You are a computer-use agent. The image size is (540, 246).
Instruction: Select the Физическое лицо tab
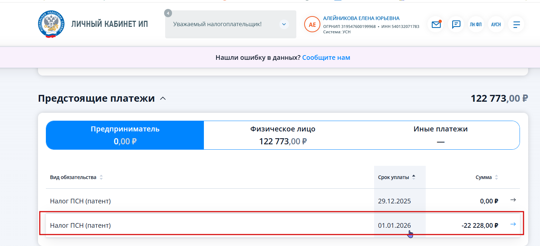point(283,135)
